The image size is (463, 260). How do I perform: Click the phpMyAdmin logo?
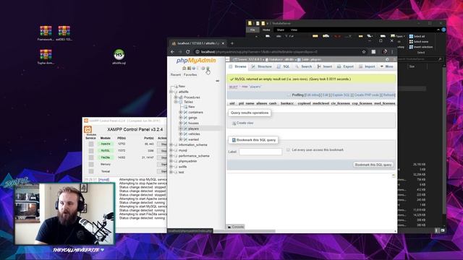coord(196,61)
